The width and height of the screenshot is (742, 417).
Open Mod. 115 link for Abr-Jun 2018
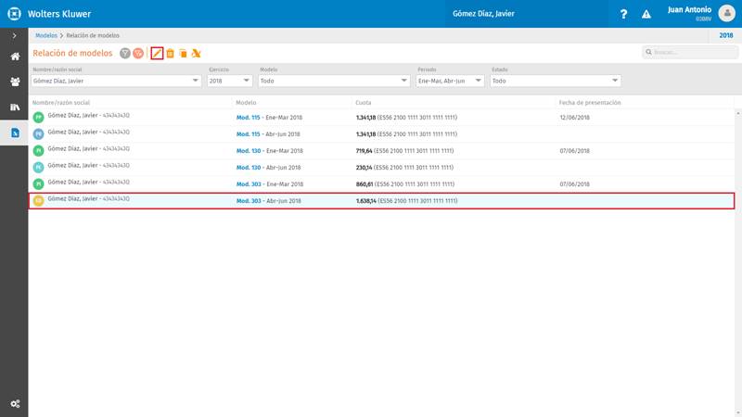click(248, 133)
